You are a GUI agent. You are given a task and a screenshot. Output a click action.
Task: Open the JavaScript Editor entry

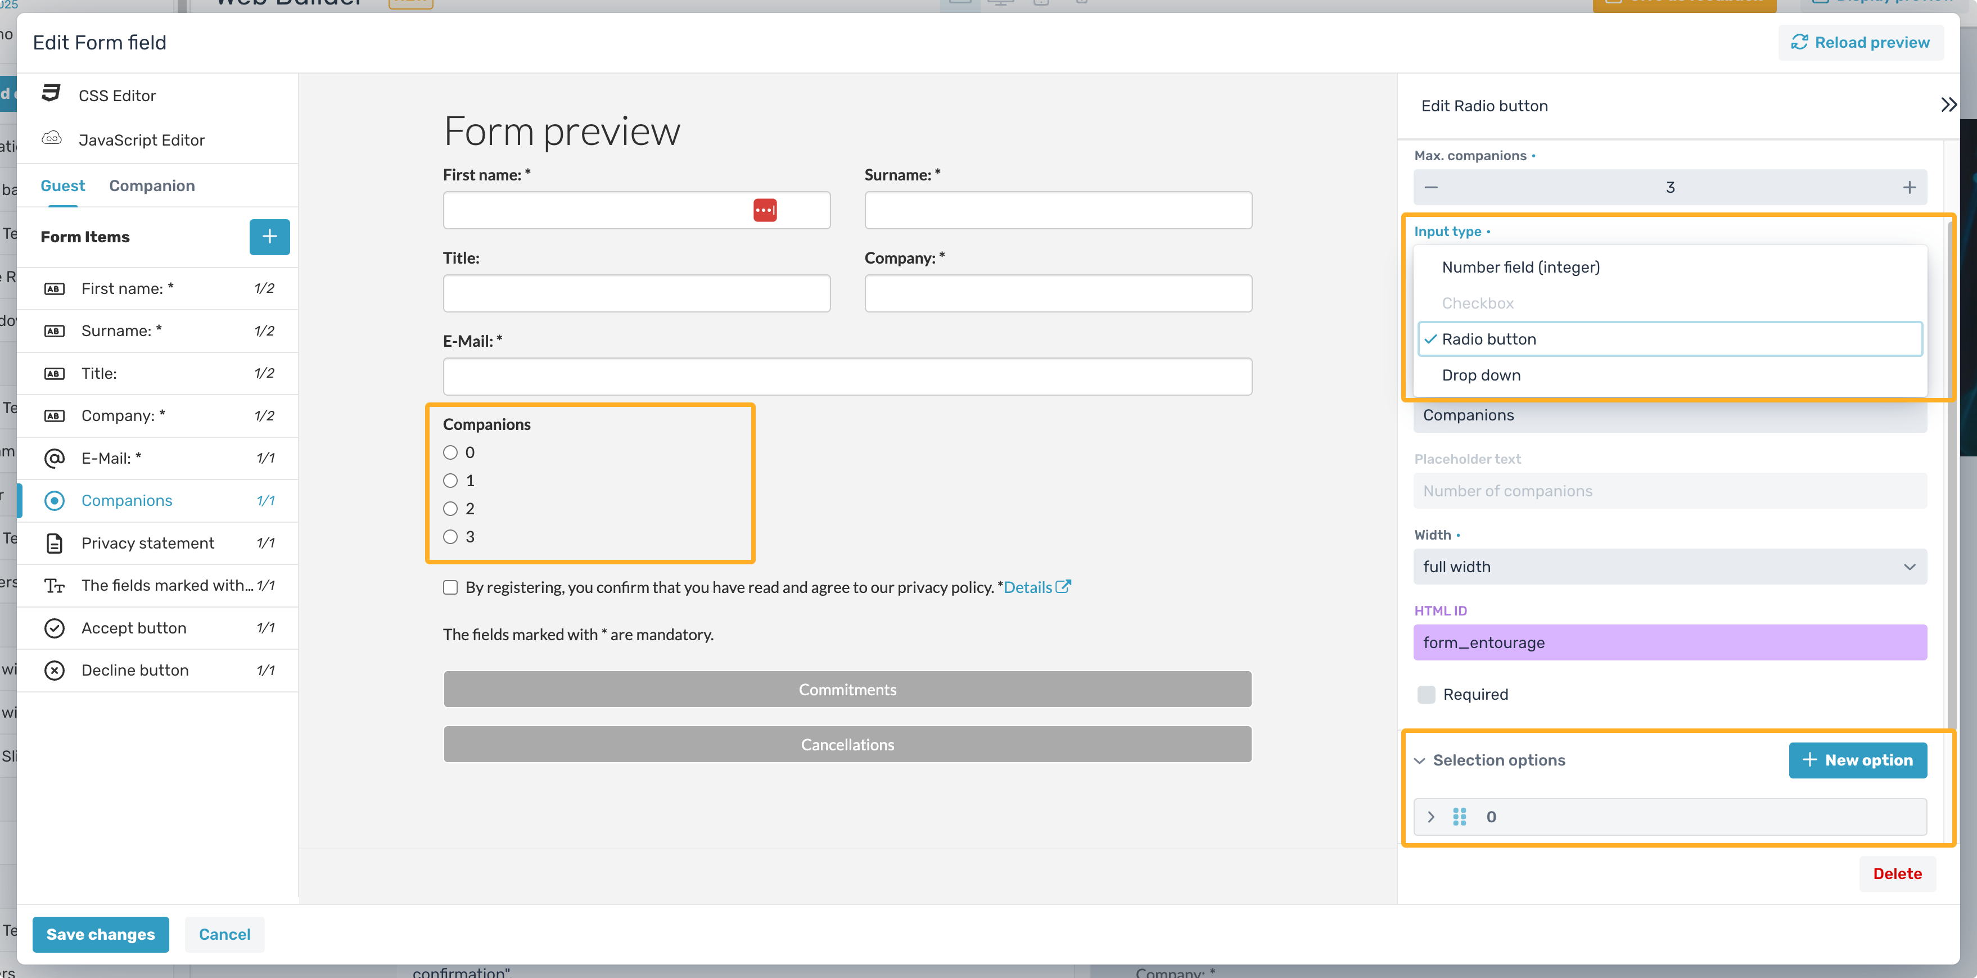click(x=142, y=139)
